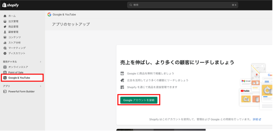Click the image icon beside コンテンツ
Viewport: 273px width, 131px height.
pyautogui.click(x=5, y=37)
